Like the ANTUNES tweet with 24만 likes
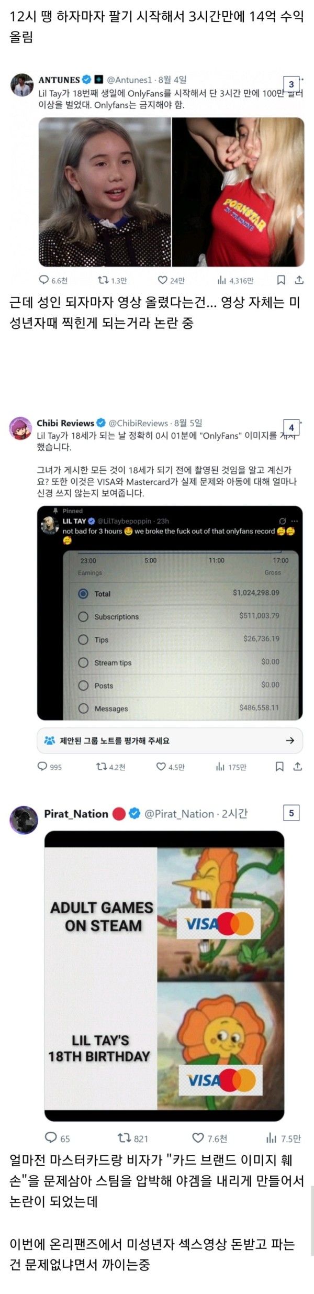314x1294 pixels. [x=162, y=280]
